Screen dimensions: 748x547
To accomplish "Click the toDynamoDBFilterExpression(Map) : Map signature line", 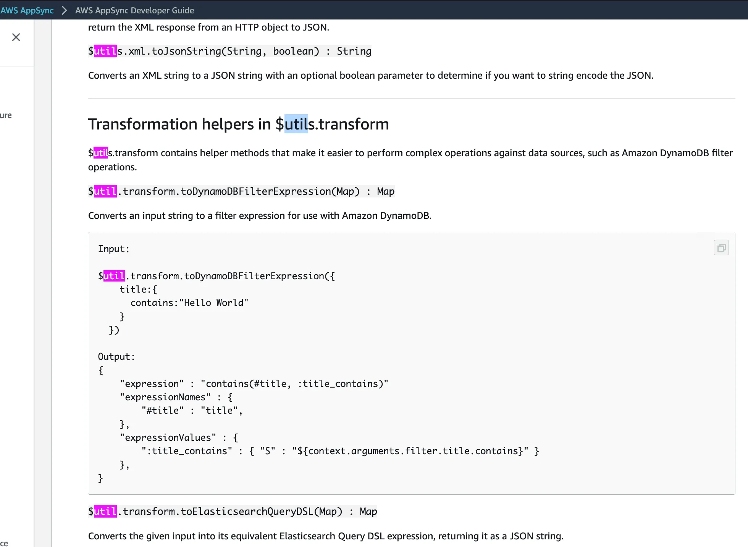I will click(241, 191).
